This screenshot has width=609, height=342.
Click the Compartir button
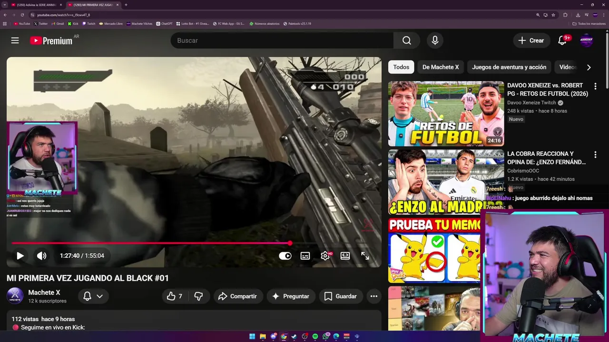[237, 296]
